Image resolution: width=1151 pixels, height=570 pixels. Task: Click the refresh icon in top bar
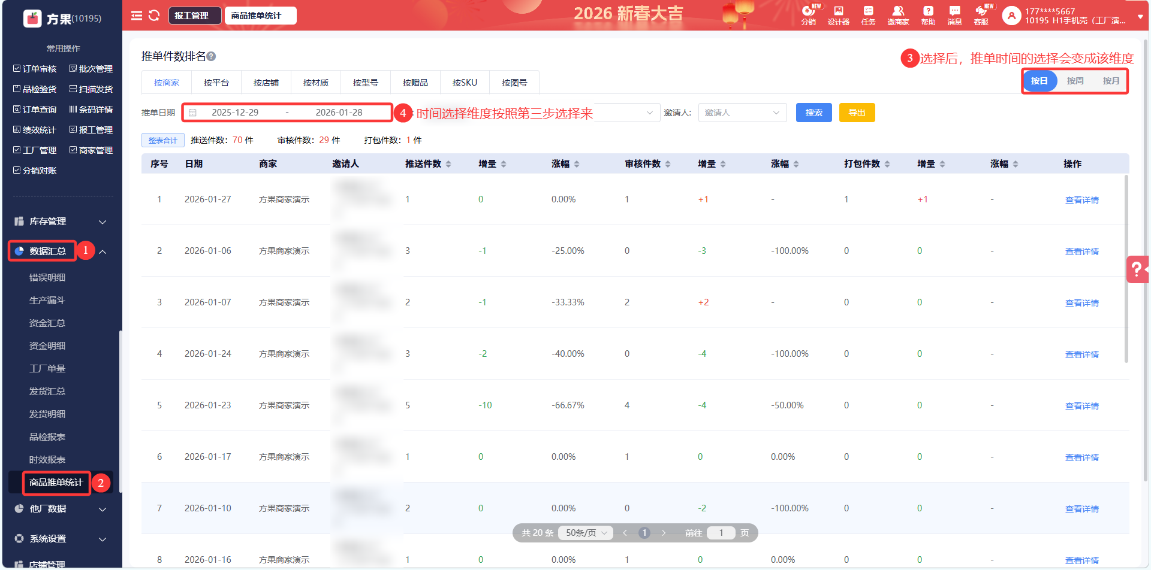click(x=154, y=16)
